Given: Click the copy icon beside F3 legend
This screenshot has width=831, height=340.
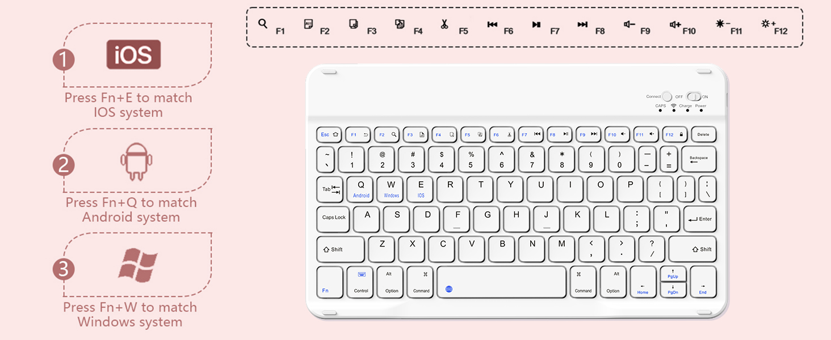Looking at the screenshot, I should 354,24.
